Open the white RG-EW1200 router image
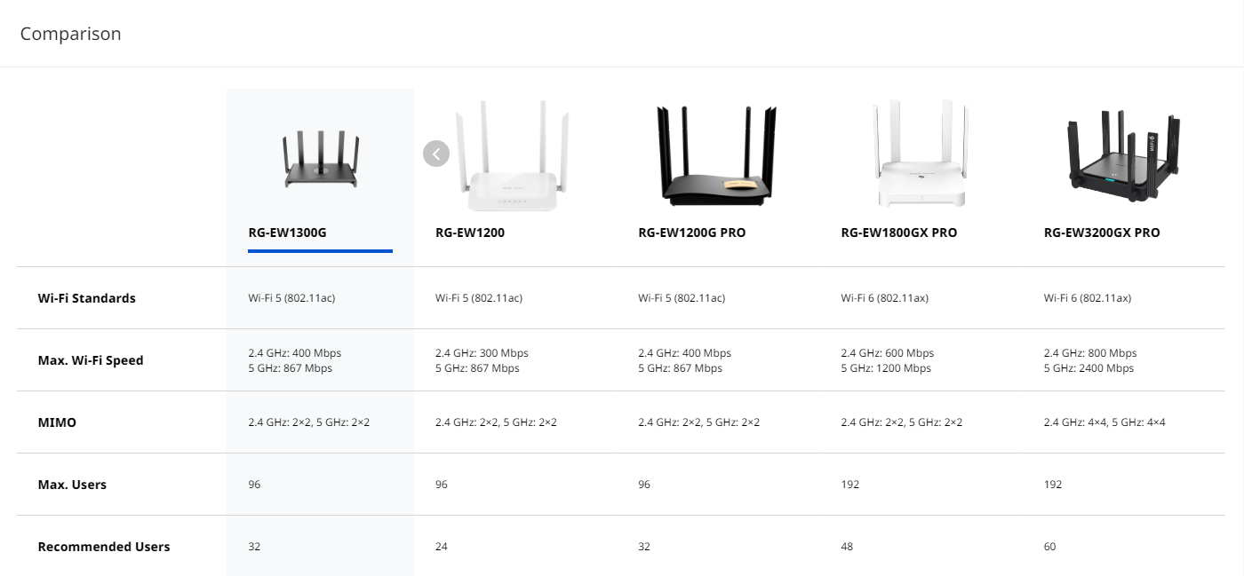The image size is (1244, 576). [x=514, y=156]
